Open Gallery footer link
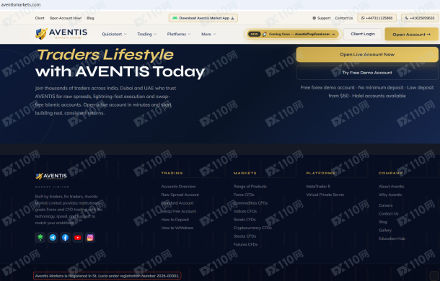Viewport: 440px width, 281px height. pyautogui.click(x=385, y=231)
